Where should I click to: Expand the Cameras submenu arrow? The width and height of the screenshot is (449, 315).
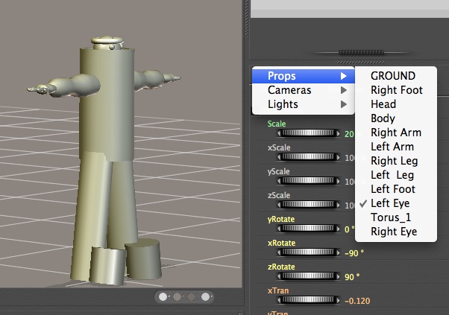coord(344,90)
